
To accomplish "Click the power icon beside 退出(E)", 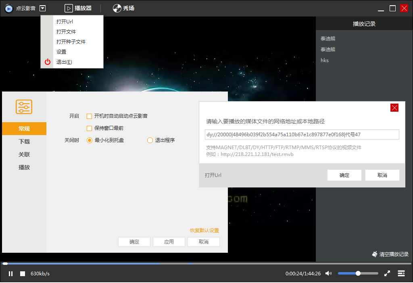I will pyautogui.click(x=47, y=62).
